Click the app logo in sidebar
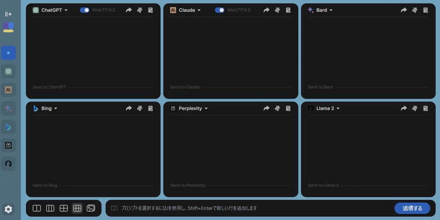Screen dimensions: 440x220 click(8, 27)
